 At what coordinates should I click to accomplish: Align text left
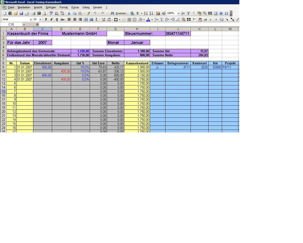(69, 19)
